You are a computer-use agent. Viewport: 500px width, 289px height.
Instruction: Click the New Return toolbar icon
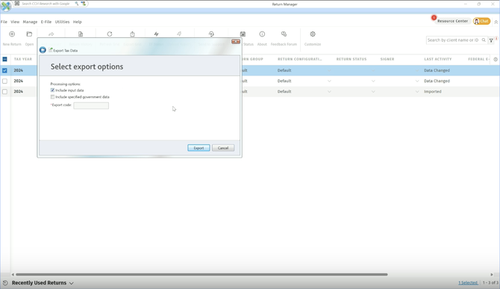(12, 34)
